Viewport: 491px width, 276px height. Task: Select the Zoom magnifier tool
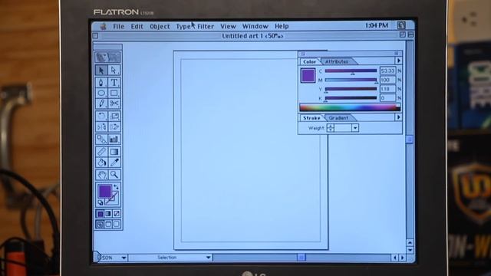pyautogui.click(x=114, y=175)
